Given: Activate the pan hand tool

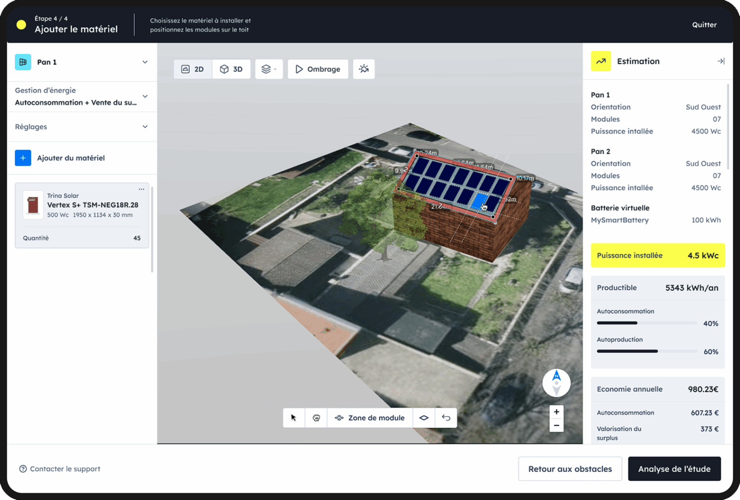Looking at the screenshot, I should point(316,418).
